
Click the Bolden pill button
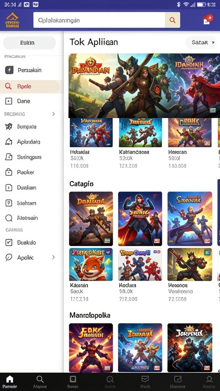29,43
